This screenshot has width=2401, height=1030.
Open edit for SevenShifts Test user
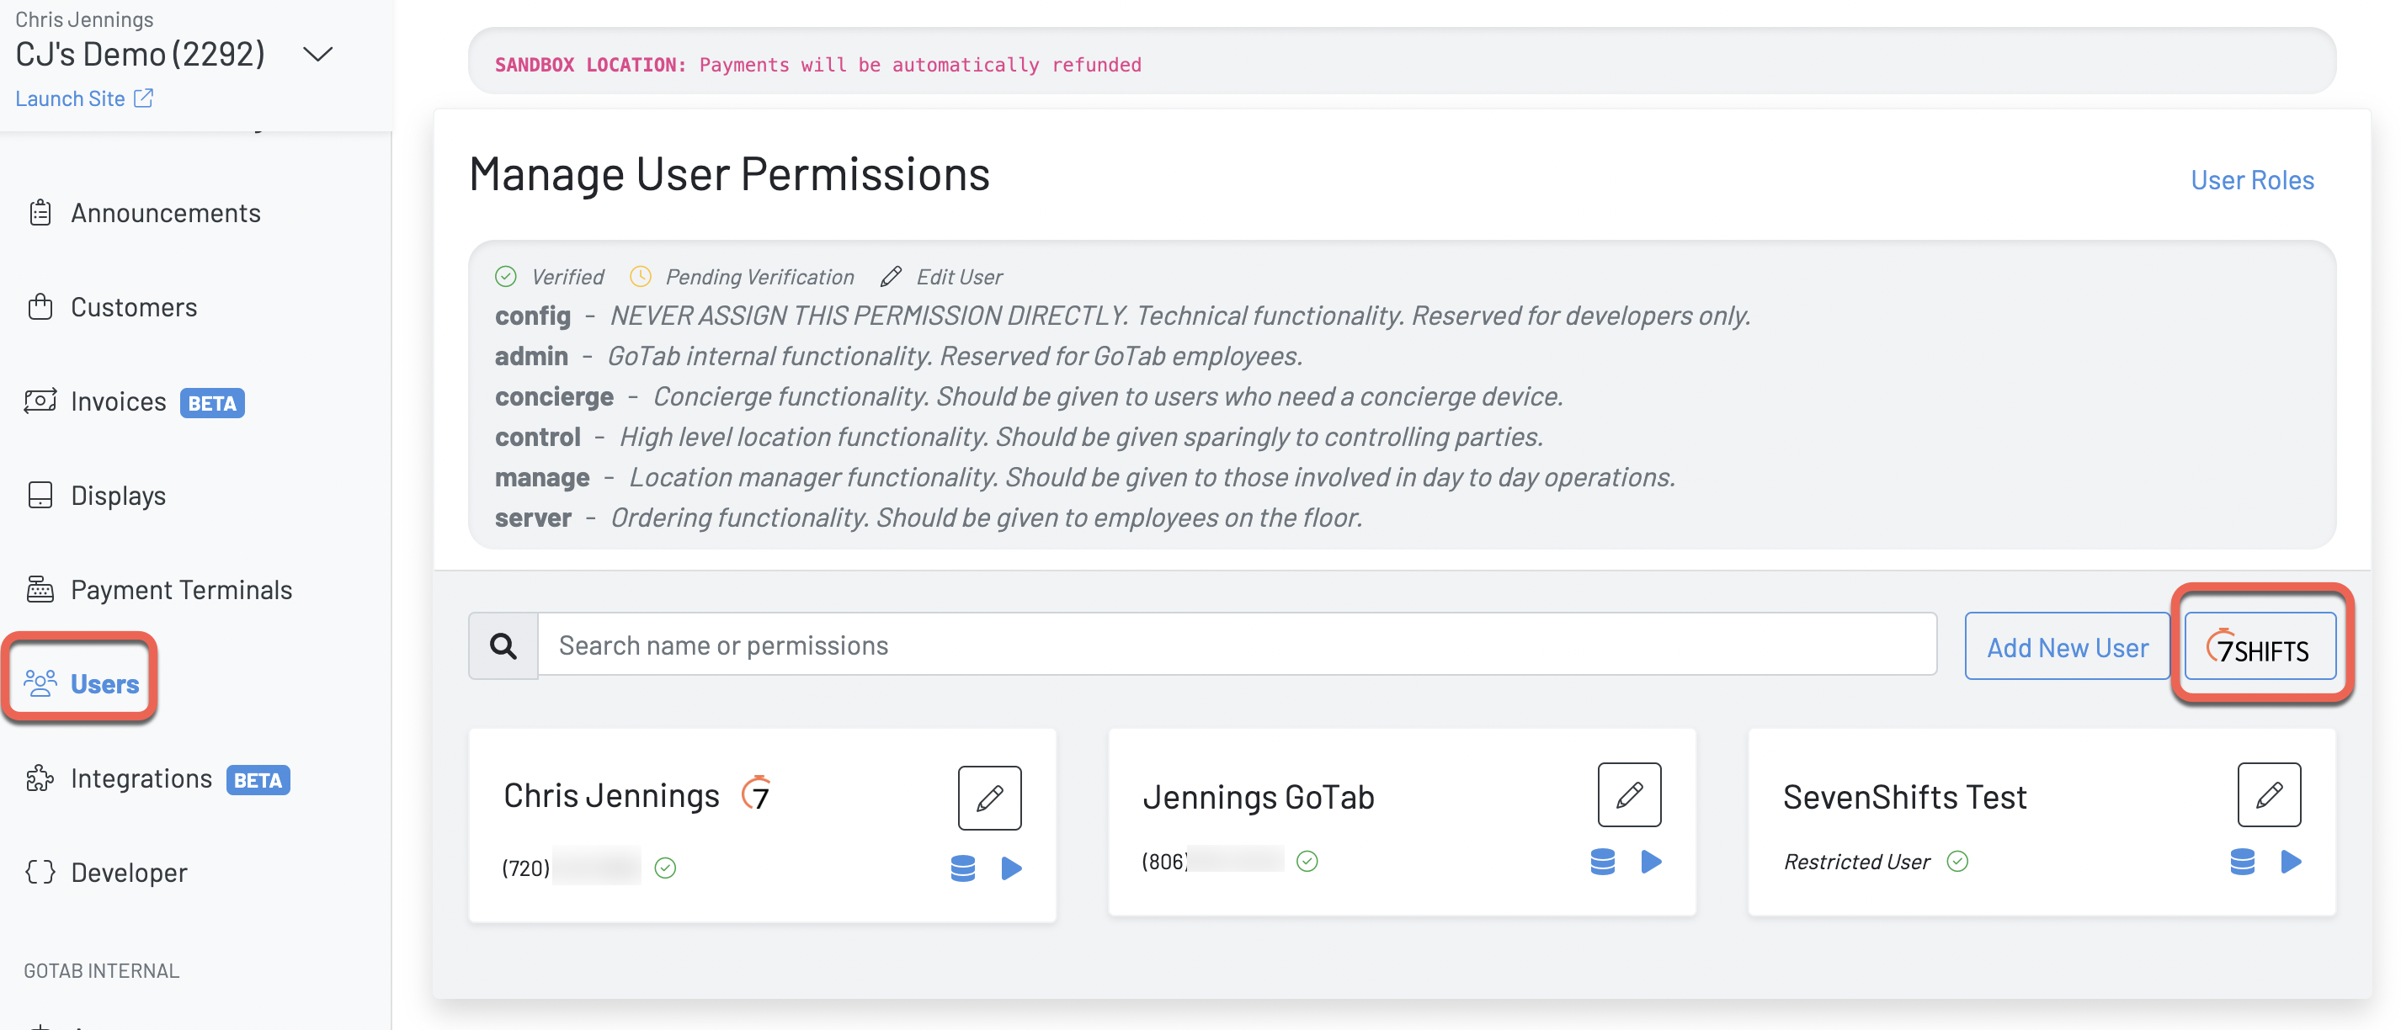[x=2268, y=794]
